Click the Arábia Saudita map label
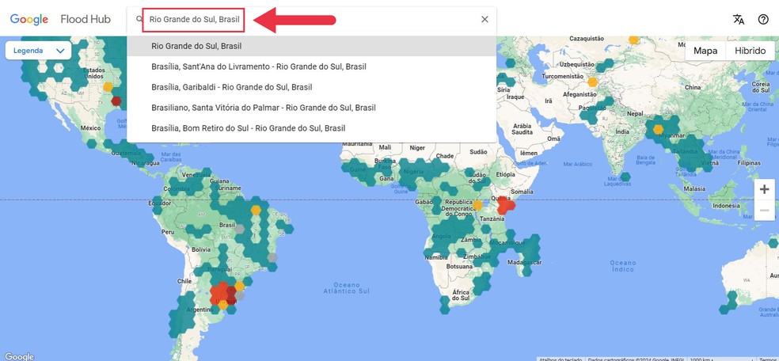This screenshot has width=779, height=361. (522, 129)
